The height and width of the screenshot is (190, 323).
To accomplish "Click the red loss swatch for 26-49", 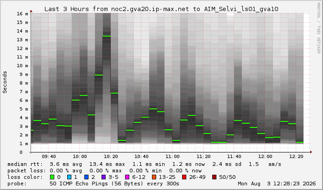I will (184, 177).
